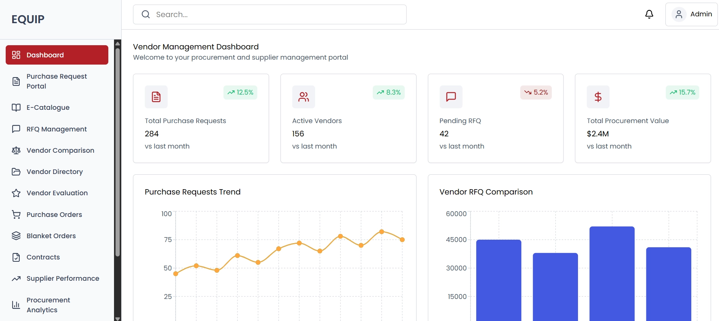
Task: Click the Total Procurement Value label
Action: click(x=628, y=121)
